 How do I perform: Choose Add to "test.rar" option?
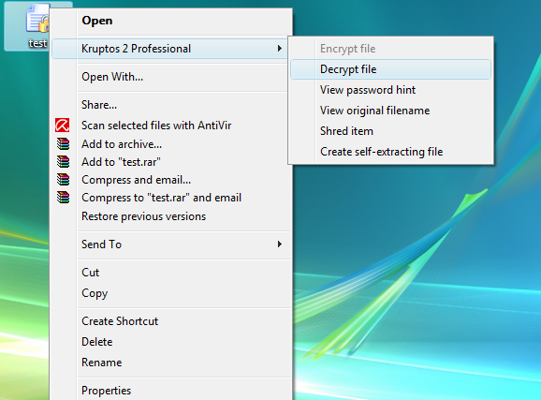[171, 162]
